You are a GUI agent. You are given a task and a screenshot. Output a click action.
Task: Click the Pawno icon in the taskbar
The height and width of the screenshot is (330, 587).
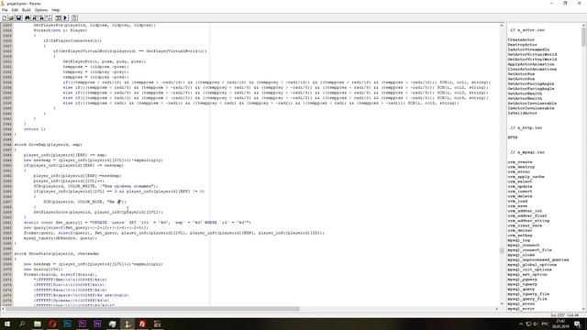tap(127, 324)
